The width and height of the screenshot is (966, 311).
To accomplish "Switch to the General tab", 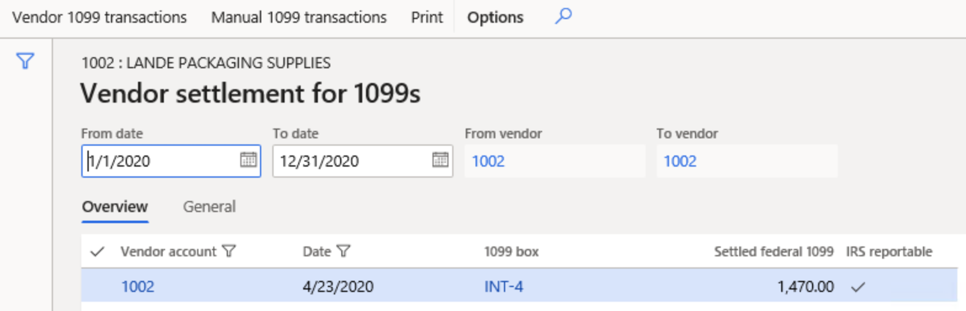I will [x=209, y=207].
